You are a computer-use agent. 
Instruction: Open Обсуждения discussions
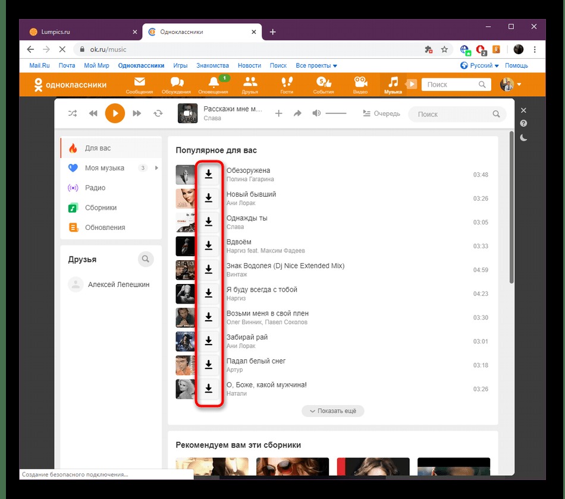point(176,85)
